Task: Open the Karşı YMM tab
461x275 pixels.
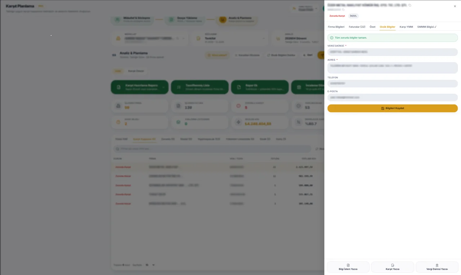Action: coord(406,27)
